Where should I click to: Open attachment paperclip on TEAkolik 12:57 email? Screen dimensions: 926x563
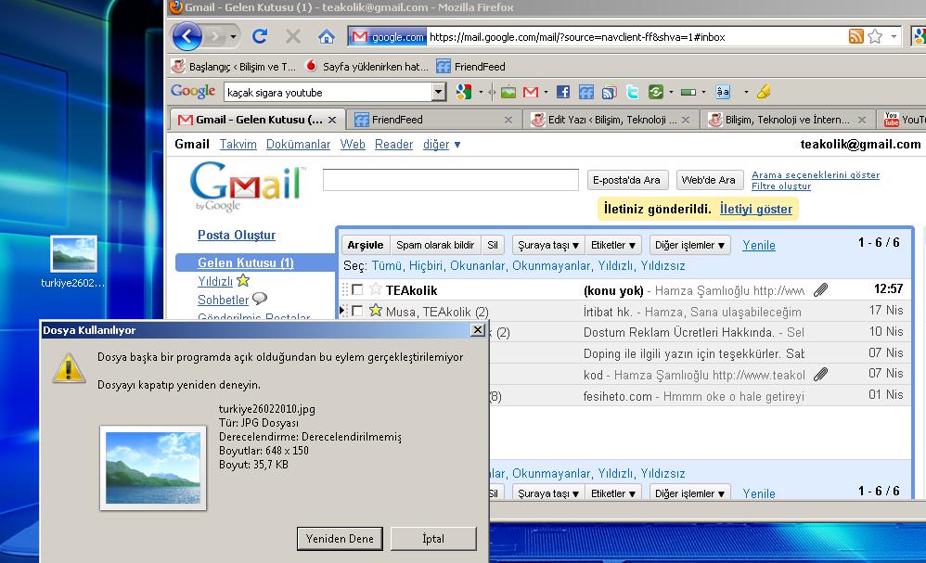[821, 289]
